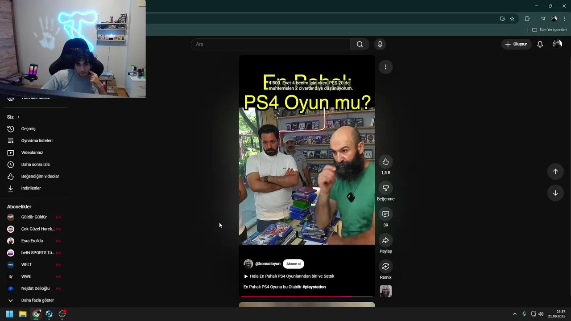This screenshot has width=571, height=321.
Task: Click the install/cast icon in address bar
Action: coord(502,19)
